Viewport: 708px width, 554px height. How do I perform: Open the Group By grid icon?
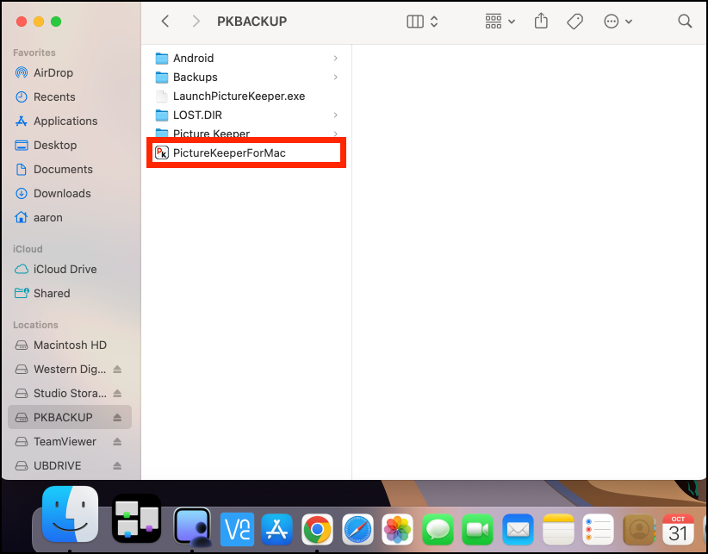click(x=493, y=22)
